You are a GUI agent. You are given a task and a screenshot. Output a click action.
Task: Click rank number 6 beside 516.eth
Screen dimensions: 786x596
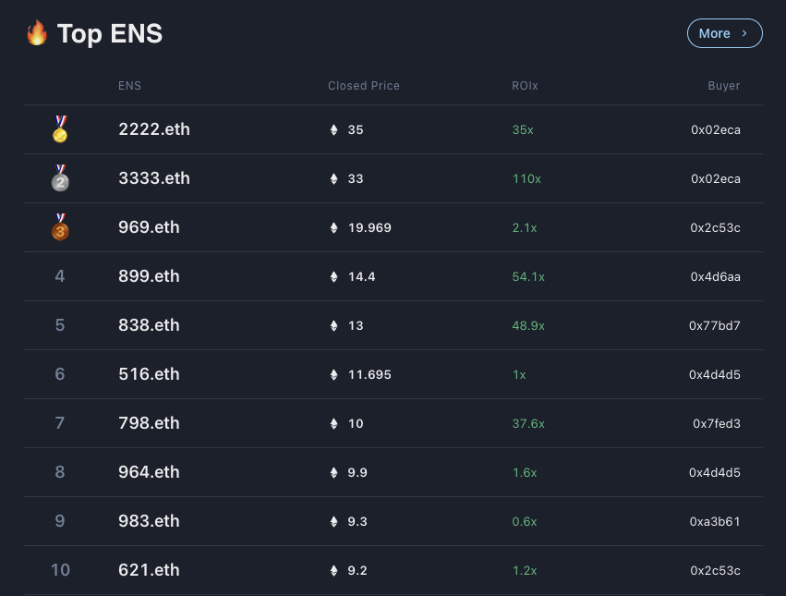coord(60,374)
